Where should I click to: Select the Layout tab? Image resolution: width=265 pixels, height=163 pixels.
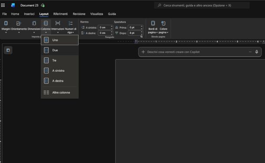click(44, 14)
